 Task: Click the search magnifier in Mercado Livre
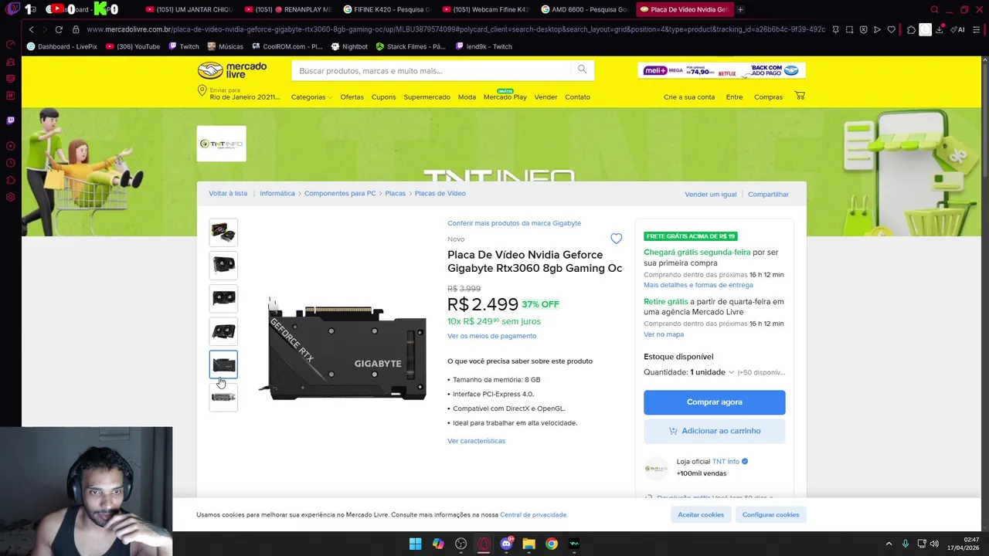point(582,69)
